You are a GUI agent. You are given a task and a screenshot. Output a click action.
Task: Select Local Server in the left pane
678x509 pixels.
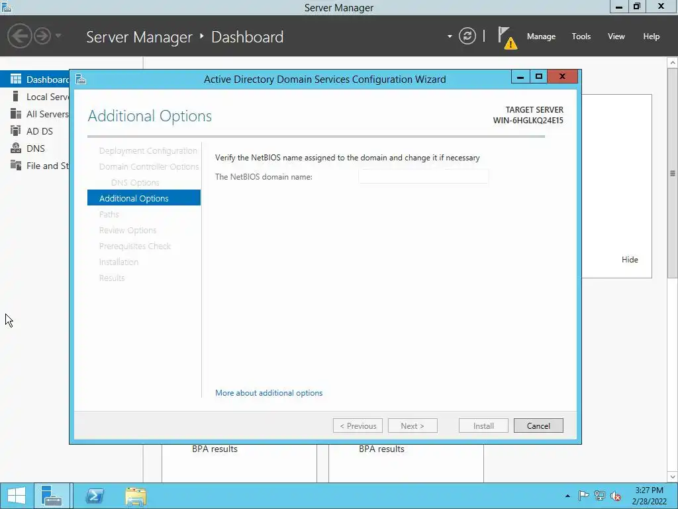click(x=34, y=97)
